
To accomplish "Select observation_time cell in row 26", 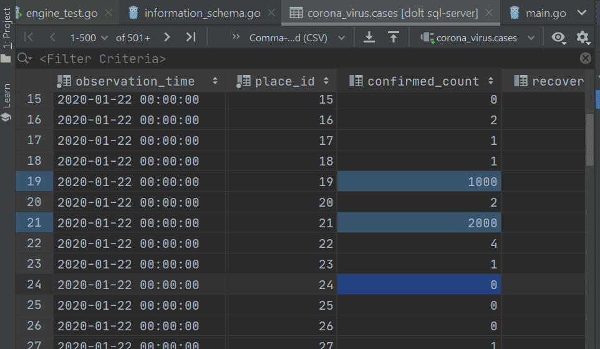I will coord(139,326).
